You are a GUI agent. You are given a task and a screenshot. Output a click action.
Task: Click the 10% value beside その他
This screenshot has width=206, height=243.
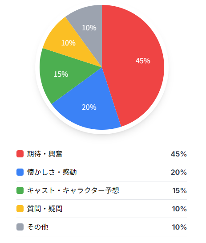(x=179, y=227)
